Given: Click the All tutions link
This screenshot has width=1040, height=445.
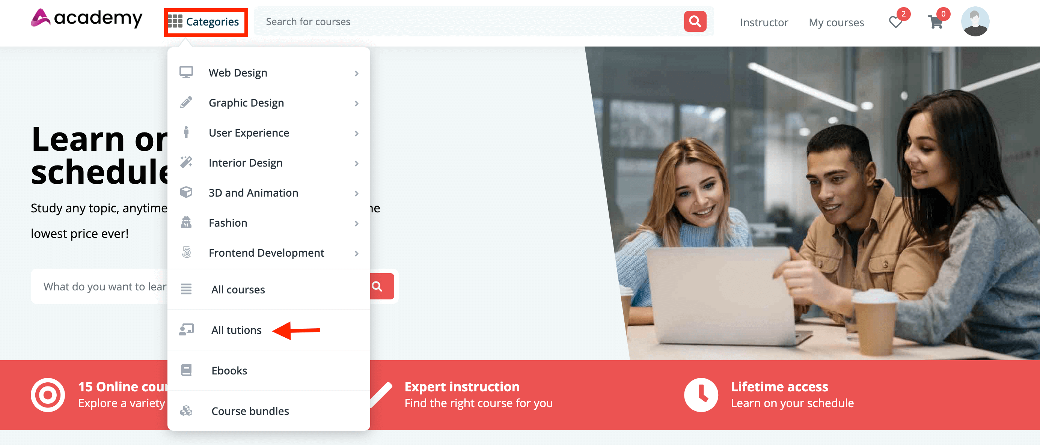Looking at the screenshot, I should click(x=236, y=329).
